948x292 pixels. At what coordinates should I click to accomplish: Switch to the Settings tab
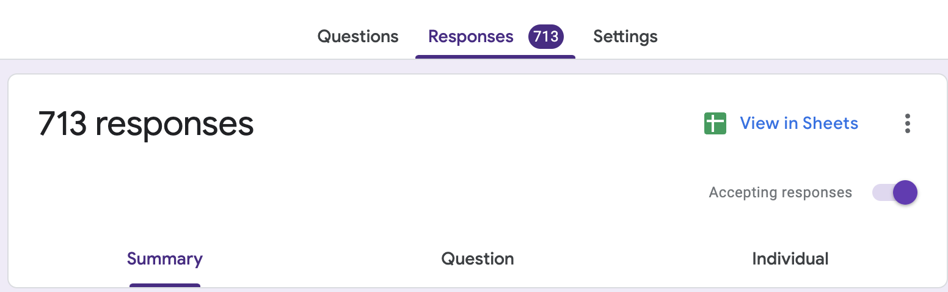(625, 37)
